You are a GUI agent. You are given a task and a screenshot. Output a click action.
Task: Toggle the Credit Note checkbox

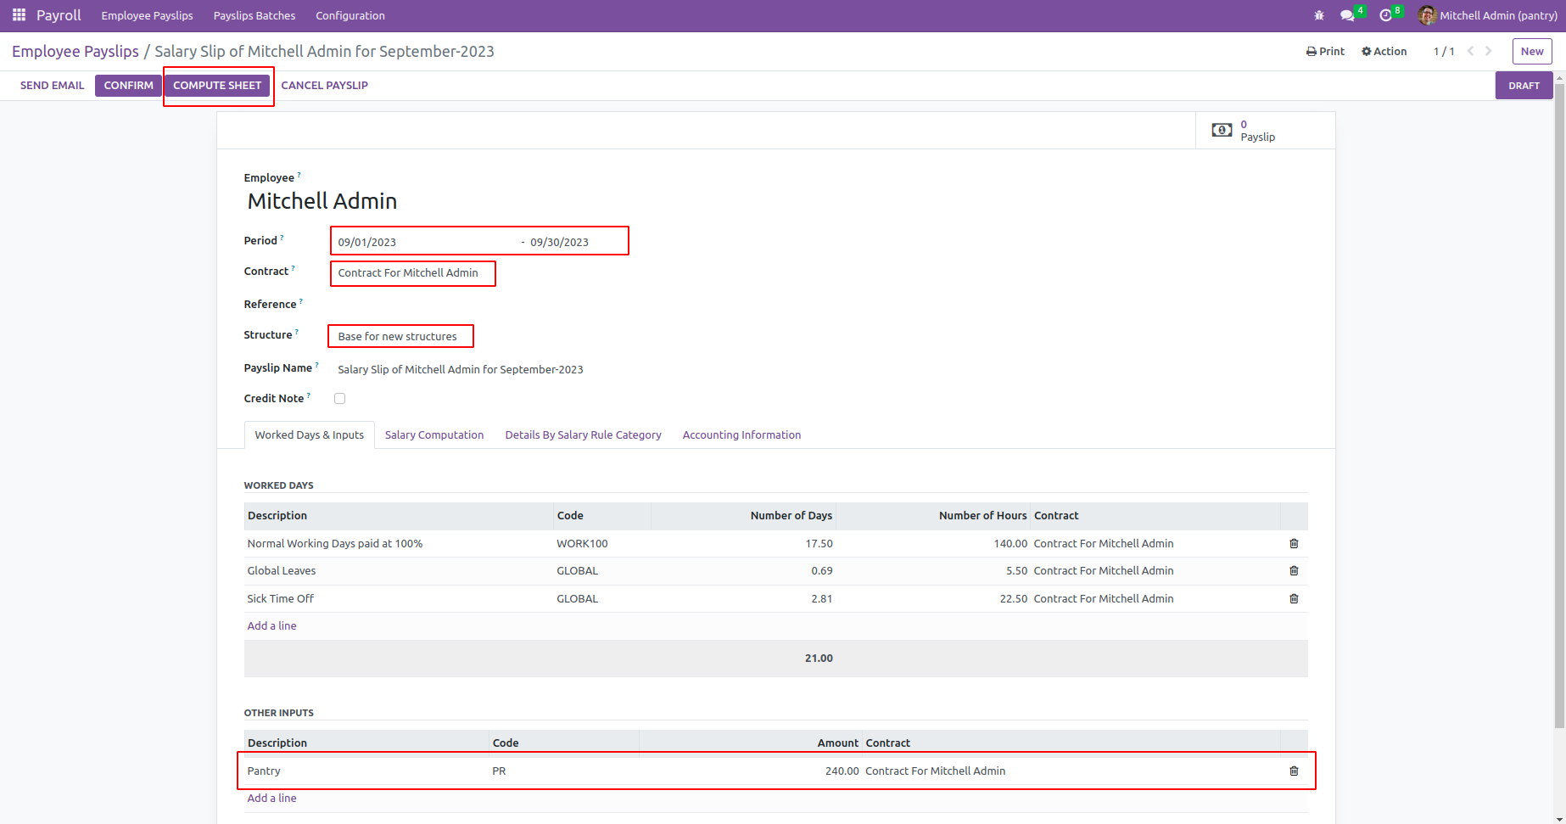[339, 399]
